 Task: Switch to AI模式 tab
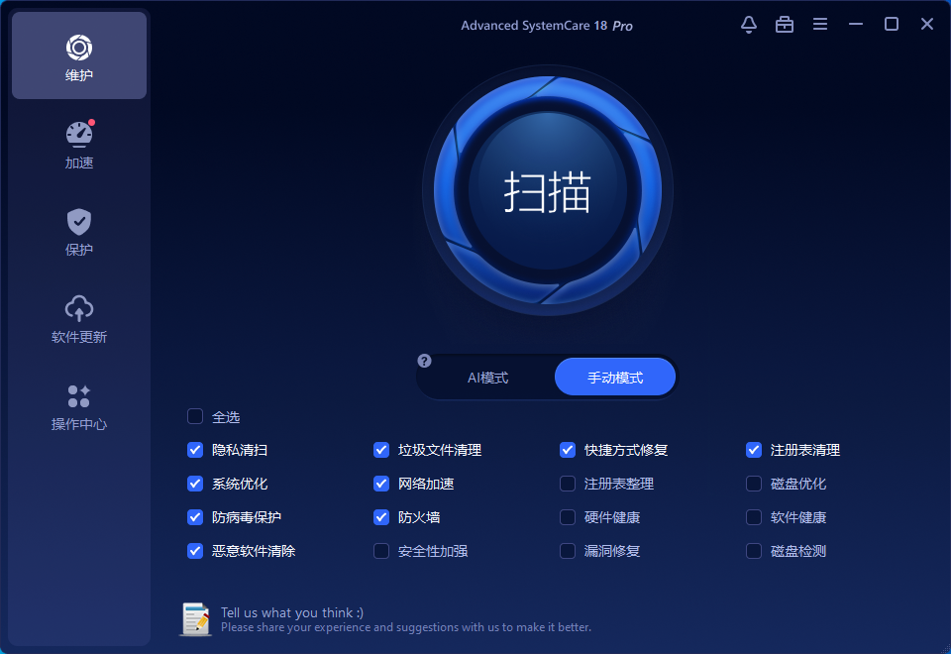[487, 378]
